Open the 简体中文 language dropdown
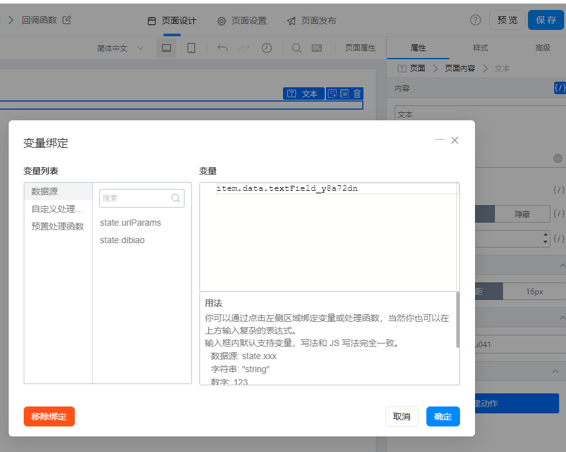The height and width of the screenshot is (452, 566). pyautogui.click(x=120, y=48)
